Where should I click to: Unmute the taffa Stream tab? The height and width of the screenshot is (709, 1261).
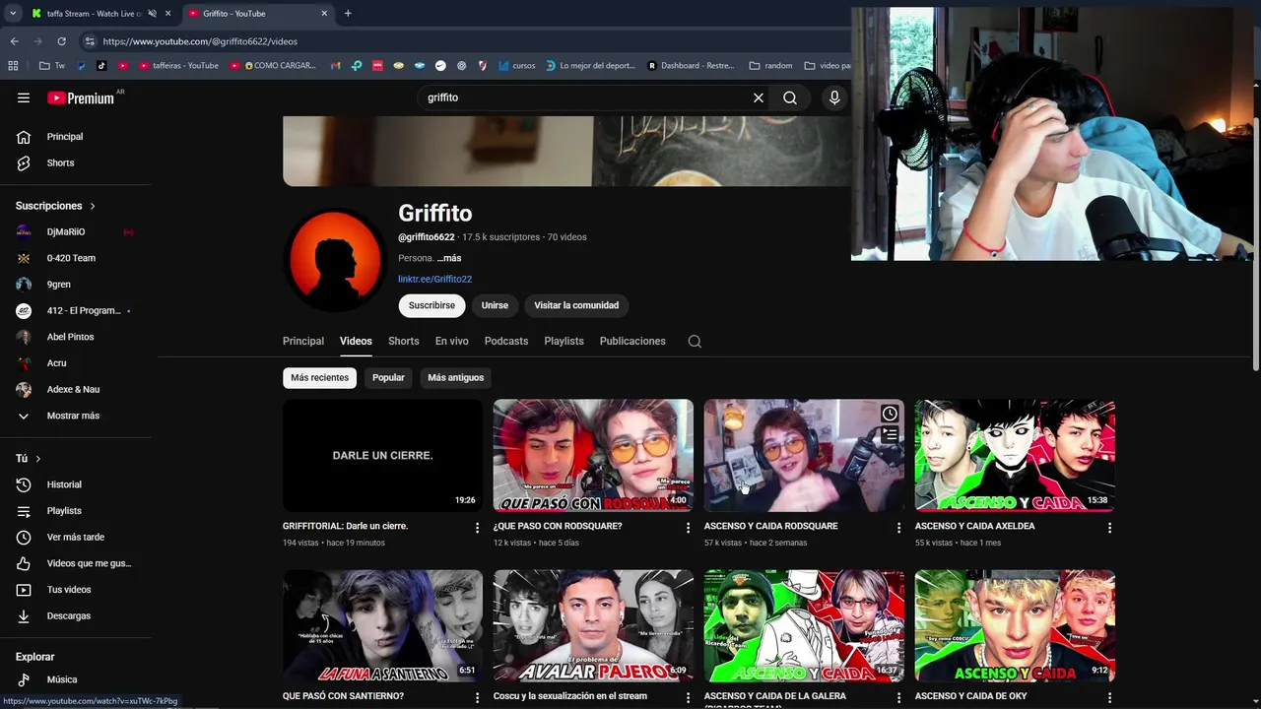pyautogui.click(x=152, y=14)
